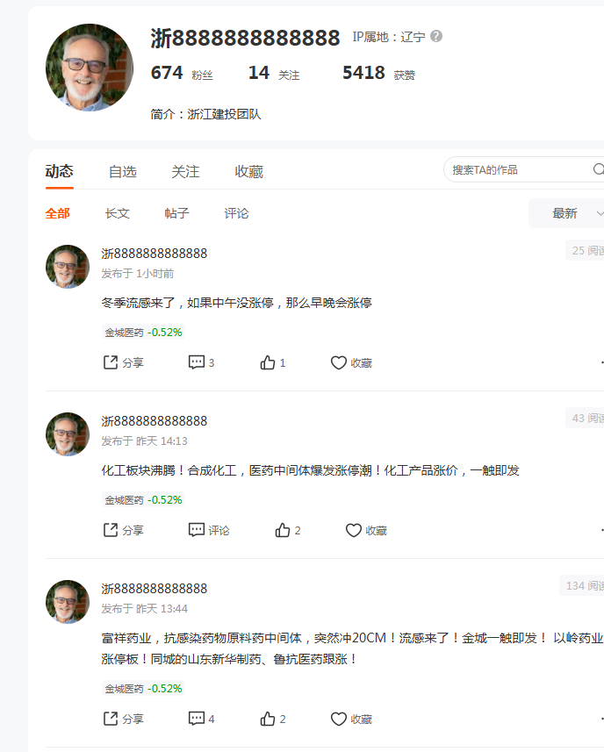Screen dimensions: 604x752
Task: Click the 发布于 昨天 13:44 timestamp
Action: [144, 609]
